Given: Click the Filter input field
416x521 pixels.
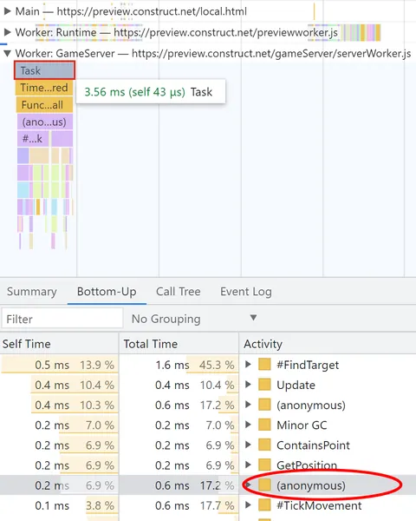Looking at the screenshot, I should tap(62, 319).
